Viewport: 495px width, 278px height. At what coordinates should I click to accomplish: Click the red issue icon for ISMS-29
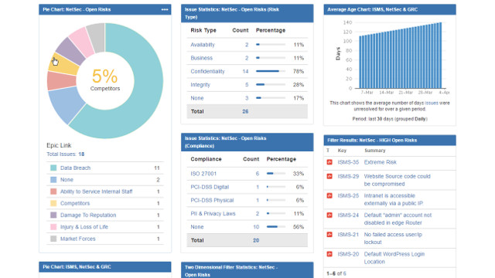click(x=329, y=176)
